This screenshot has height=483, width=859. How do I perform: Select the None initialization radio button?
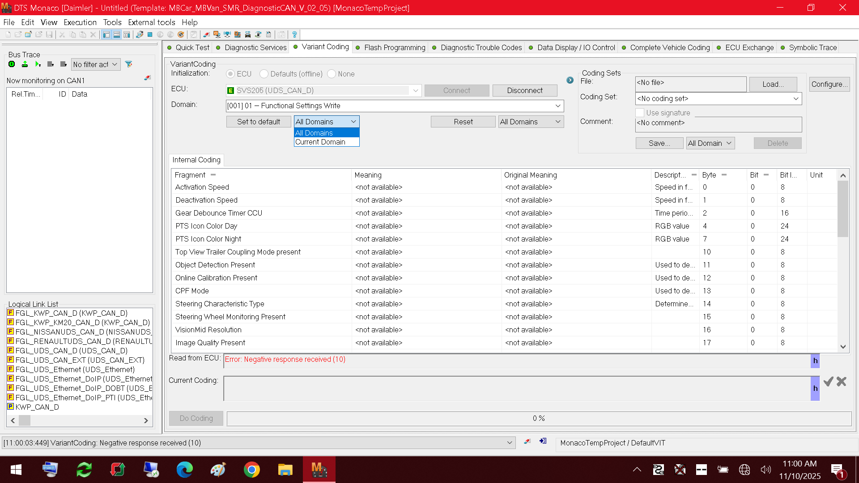click(x=332, y=74)
